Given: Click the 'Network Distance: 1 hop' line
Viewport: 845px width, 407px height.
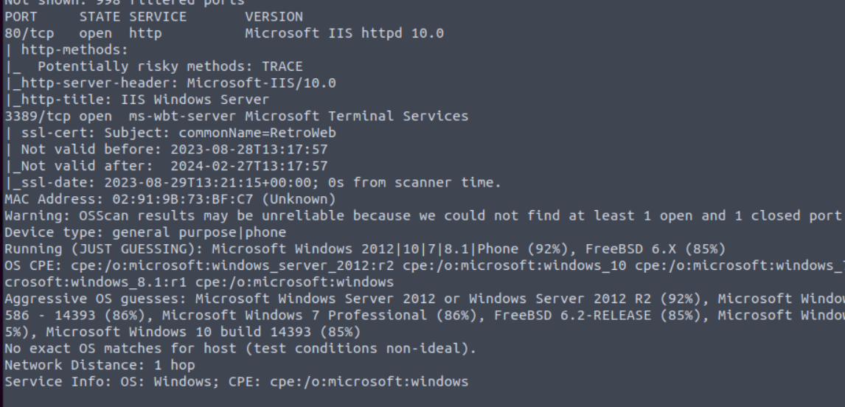Looking at the screenshot, I should pyautogui.click(x=100, y=365).
